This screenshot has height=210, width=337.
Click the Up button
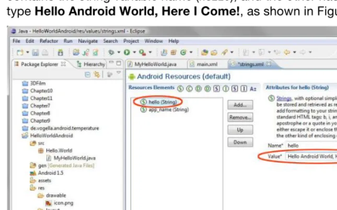click(x=240, y=130)
